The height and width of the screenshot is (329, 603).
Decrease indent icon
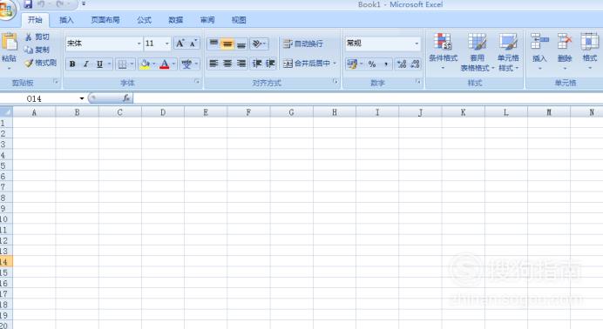click(x=256, y=64)
